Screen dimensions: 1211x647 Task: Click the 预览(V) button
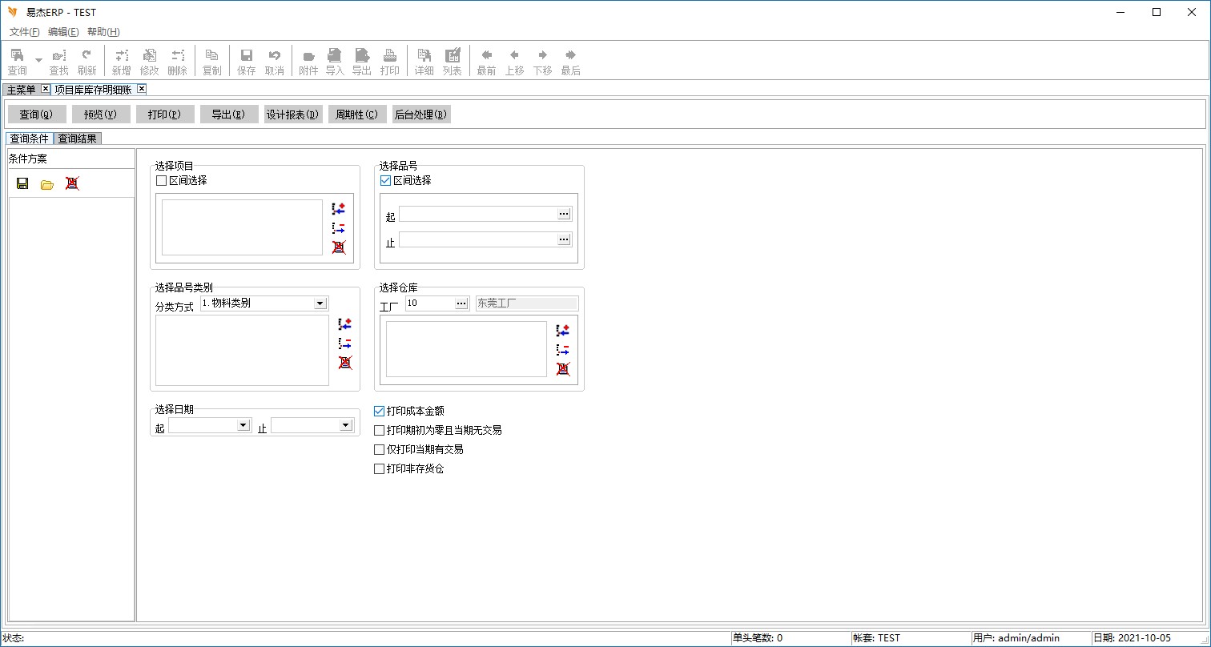[x=101, y=115]
